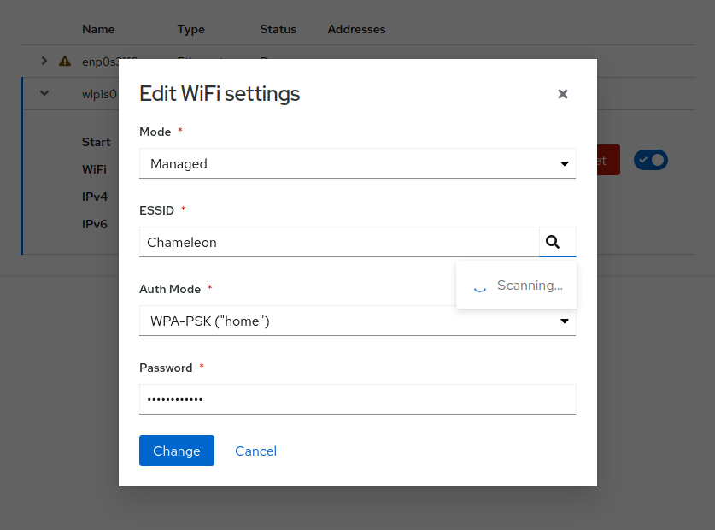
Task: Click the warning triangle icon near enp0s
Action: [x=65, y=62]
